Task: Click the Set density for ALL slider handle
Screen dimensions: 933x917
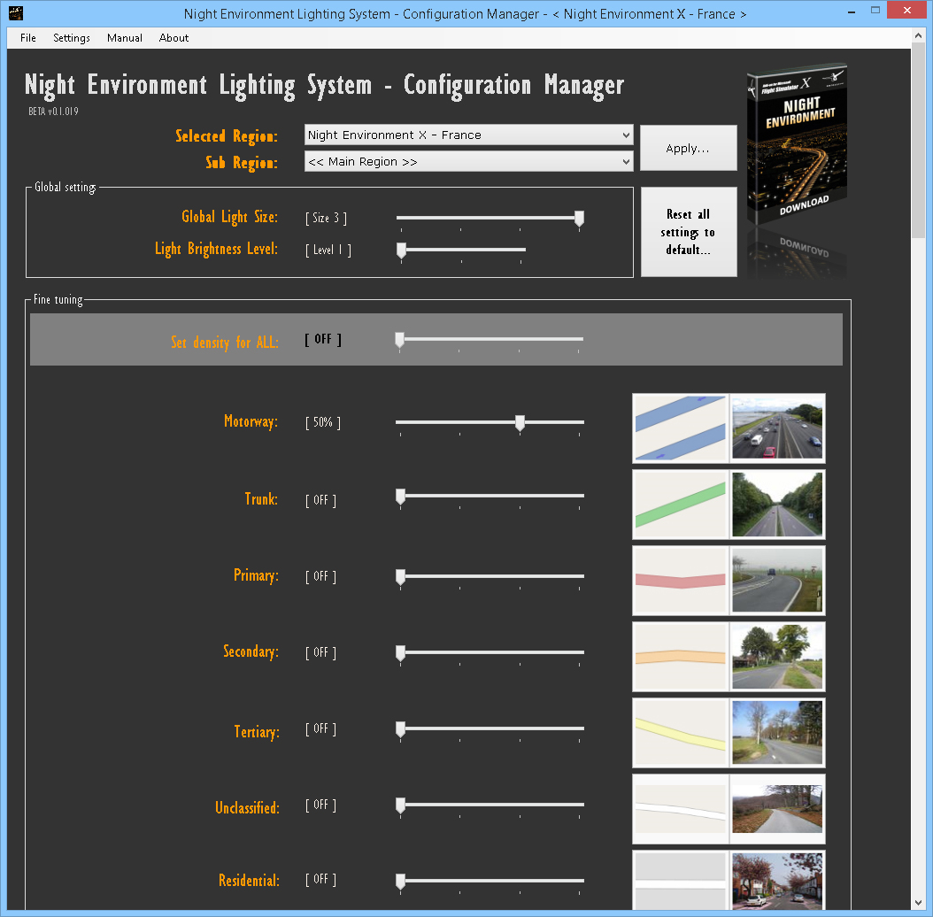Action: click(400, 340)
